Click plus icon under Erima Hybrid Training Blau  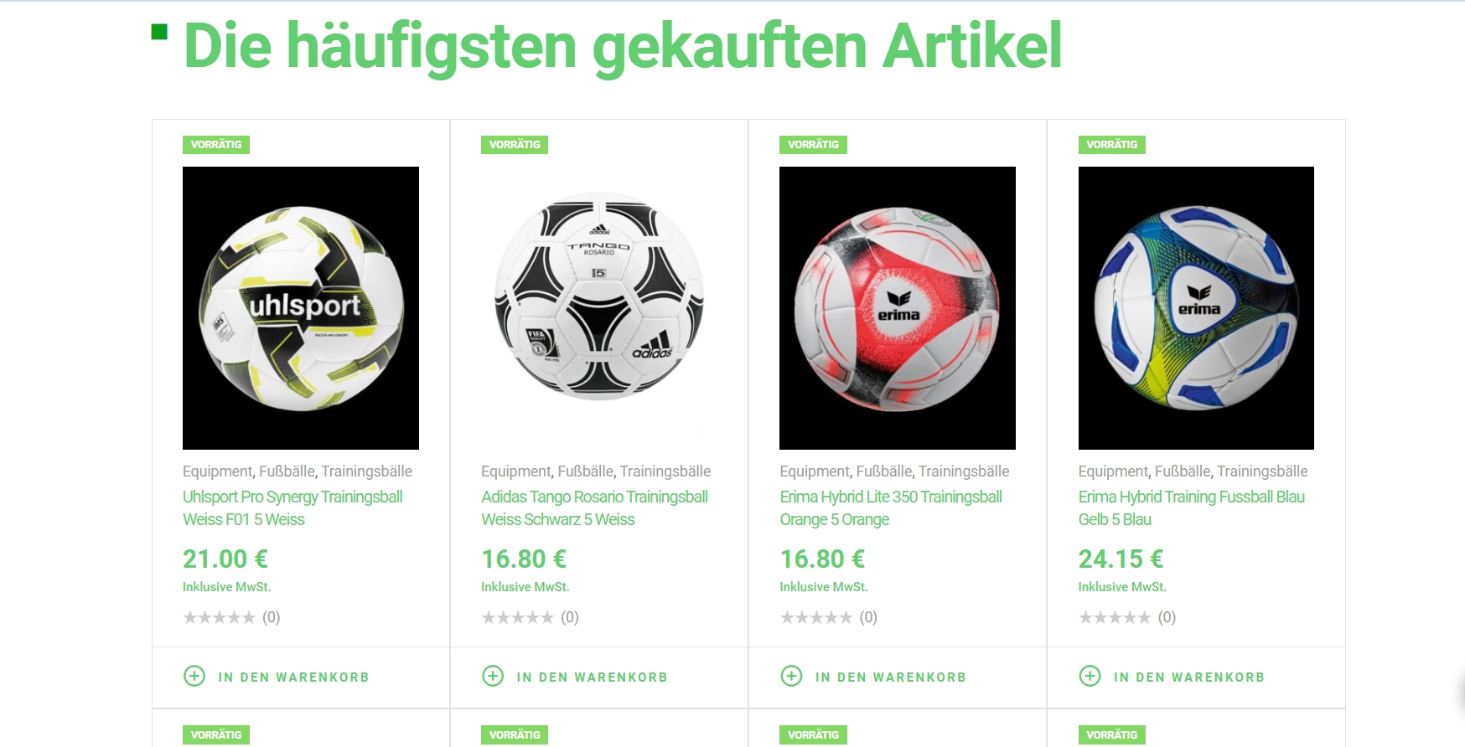click(x=1090, y=676)
